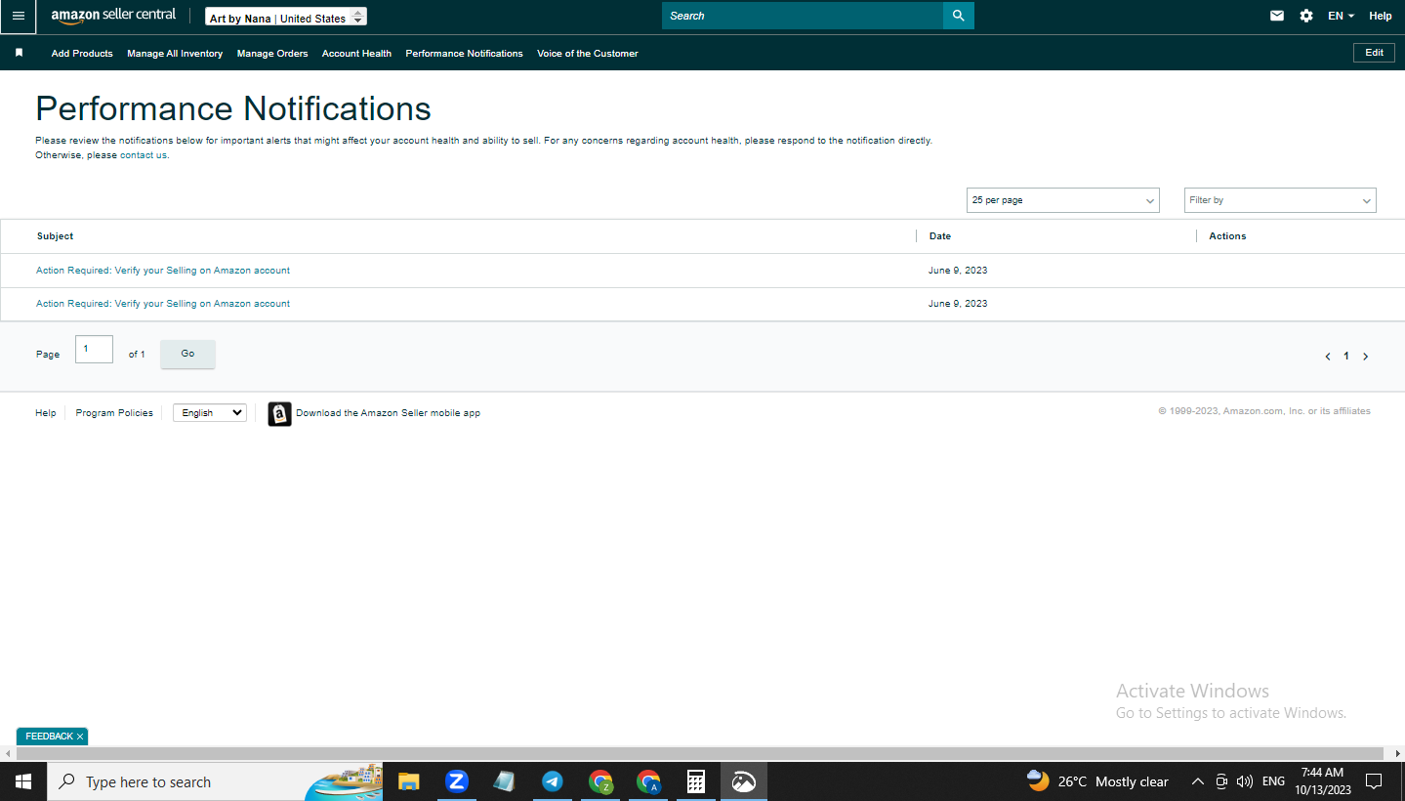Click Download the Amazon Seller mobile app

pos(388,413)
